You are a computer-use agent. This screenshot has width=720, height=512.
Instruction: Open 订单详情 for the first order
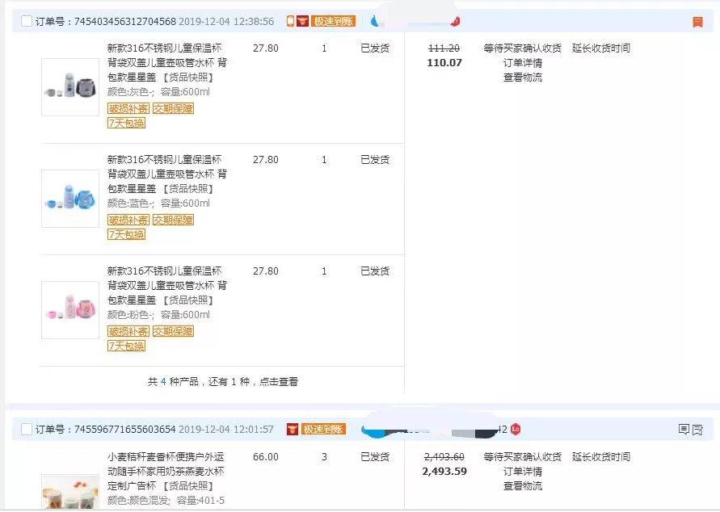(x=523, y=63)
